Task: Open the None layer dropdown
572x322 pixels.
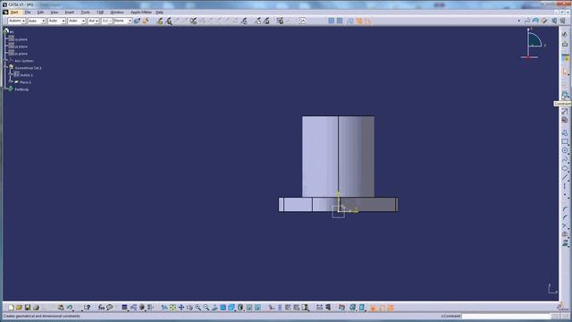Action: (x=122, y=21)
